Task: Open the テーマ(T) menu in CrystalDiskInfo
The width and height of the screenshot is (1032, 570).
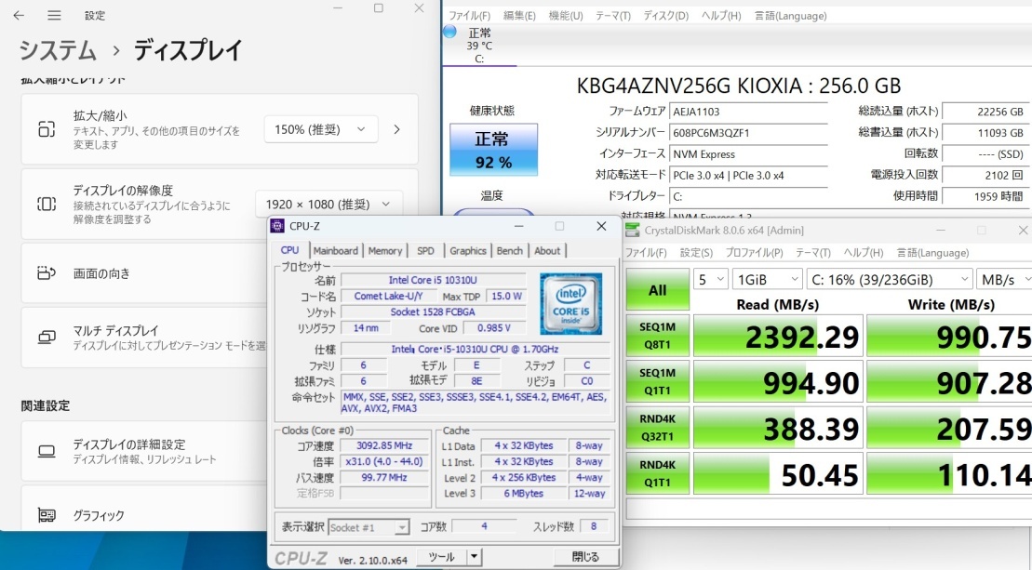Action: [612, 16]
